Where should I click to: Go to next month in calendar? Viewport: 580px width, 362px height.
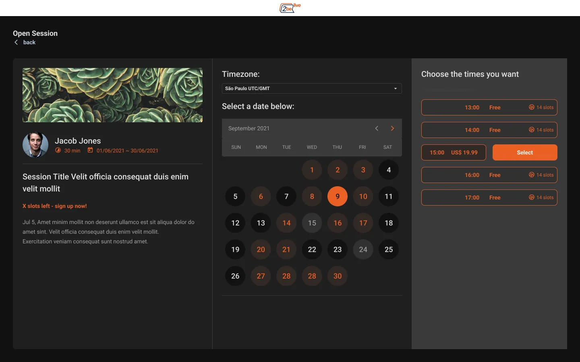coord(392,128)
